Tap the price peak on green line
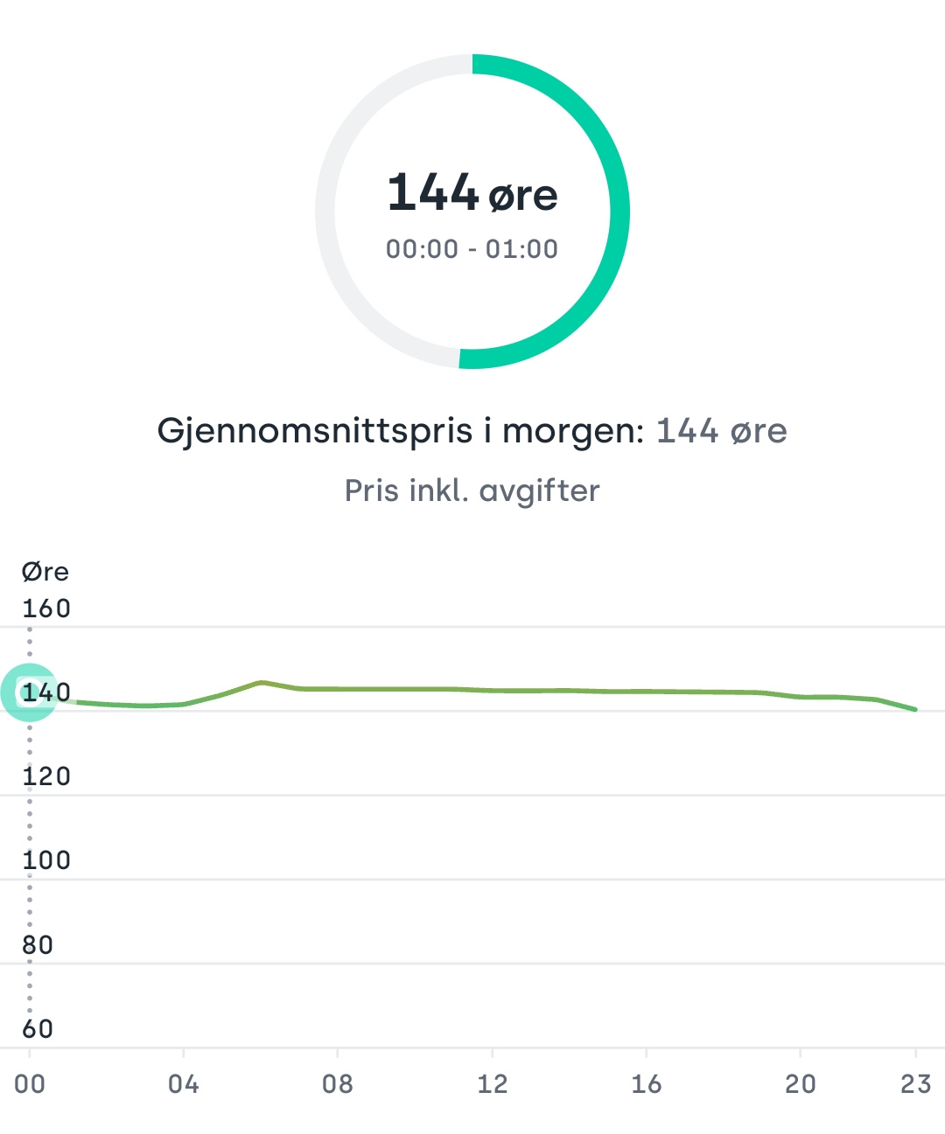 [261, 682]
